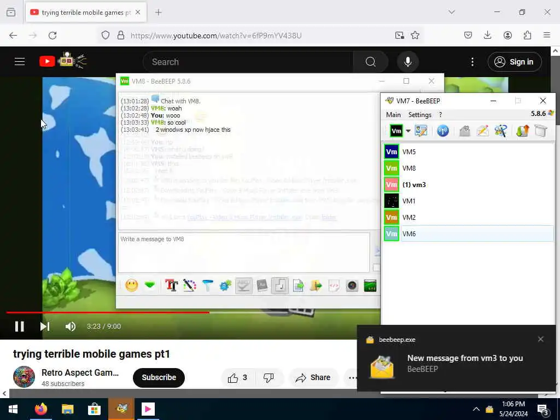560x420 pixels.
Task: Select user VM8 in BeeBEEP user list
Action: pos(469,168)
